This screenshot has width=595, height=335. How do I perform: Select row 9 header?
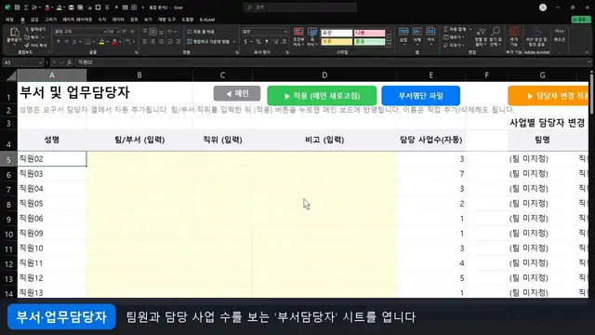click(8, 220)
